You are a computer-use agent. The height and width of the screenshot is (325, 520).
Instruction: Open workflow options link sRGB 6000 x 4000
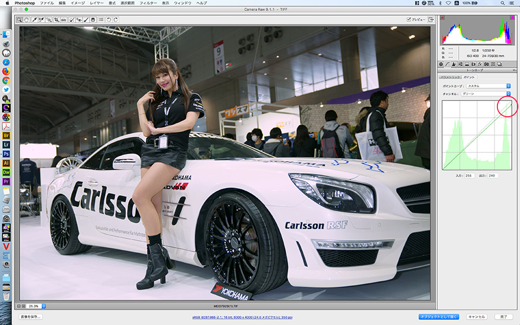242,317
